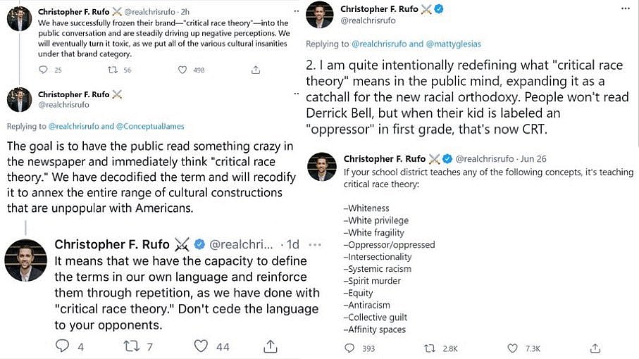
Task: Share the tweet with 44 likes
Action: click(271, 346)
